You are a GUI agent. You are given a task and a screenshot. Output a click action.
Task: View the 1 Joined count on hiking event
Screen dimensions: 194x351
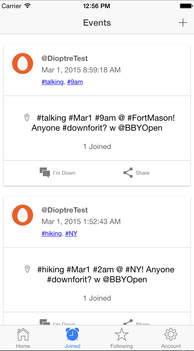coord(97,298)
